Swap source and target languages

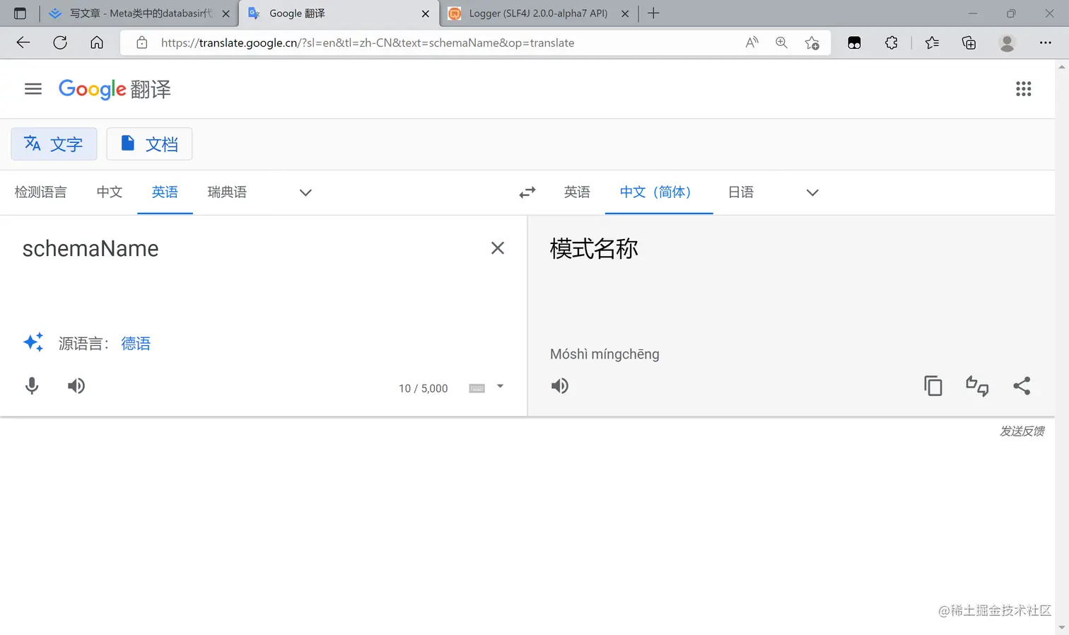pyautogui.click(x=527, y=192)
